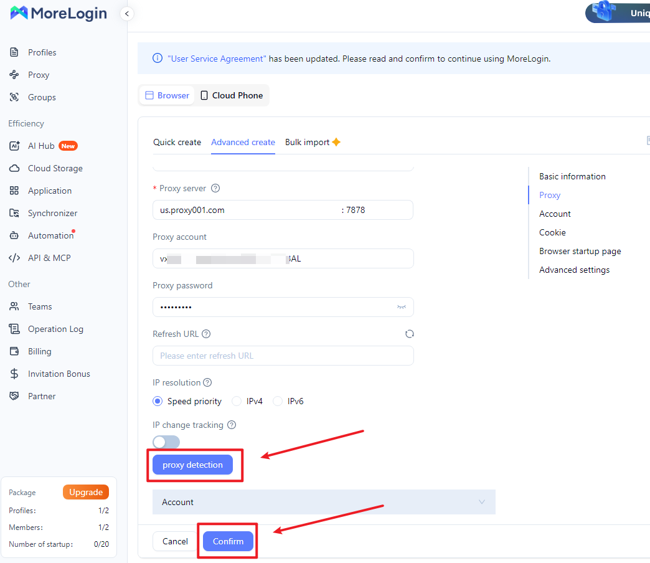Open the User Service Agreement link
The height and width of the screenshot is (563, 650).
[x=217, y=59]
